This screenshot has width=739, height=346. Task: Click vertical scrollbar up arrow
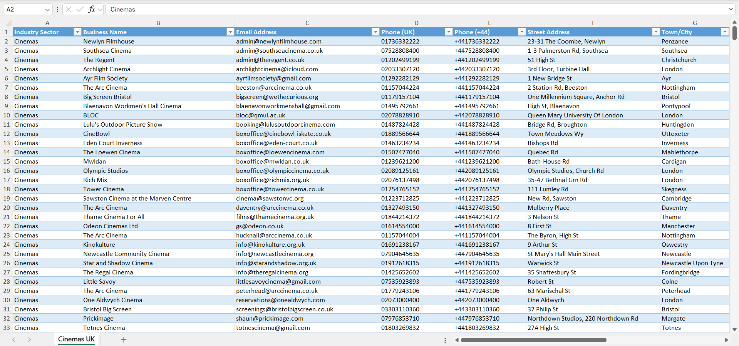(734, 22)
